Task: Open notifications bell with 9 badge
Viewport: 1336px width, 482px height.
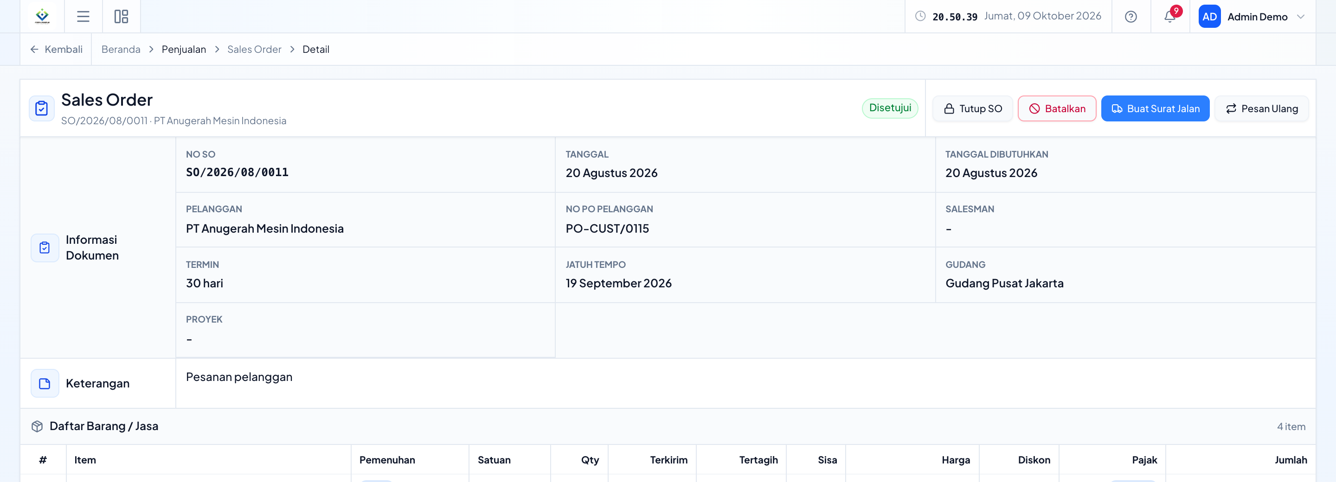Action: click(x=1170, y=16)
